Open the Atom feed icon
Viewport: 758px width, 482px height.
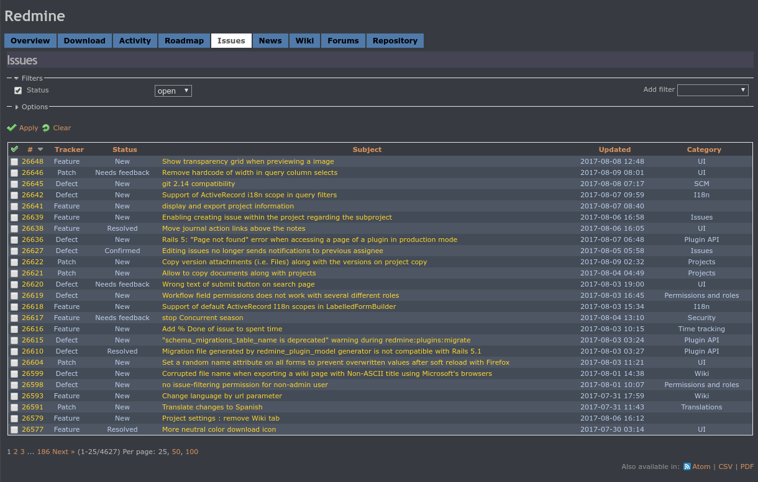[x=687, y=466]
